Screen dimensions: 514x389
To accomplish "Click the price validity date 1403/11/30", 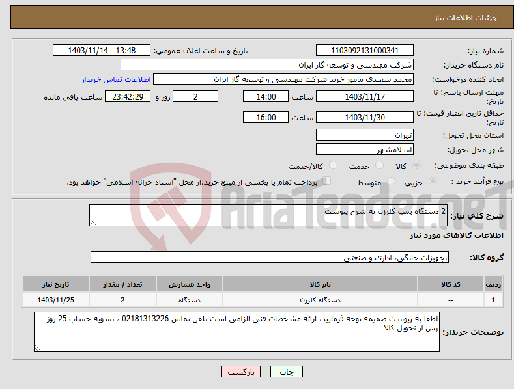I will 365,117.
